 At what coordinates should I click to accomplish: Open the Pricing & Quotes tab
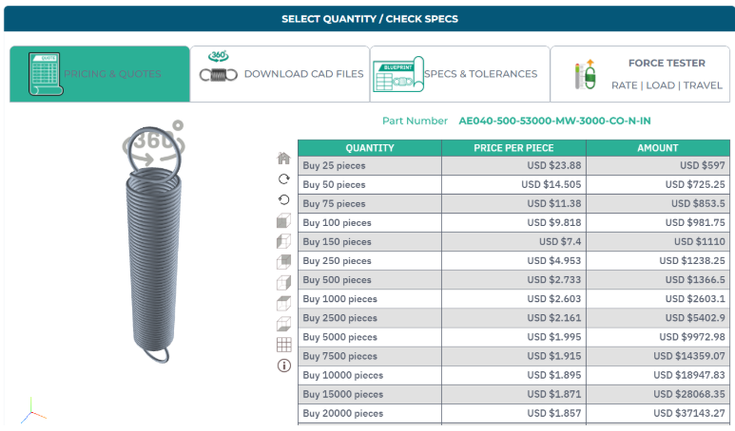point(100,74)
